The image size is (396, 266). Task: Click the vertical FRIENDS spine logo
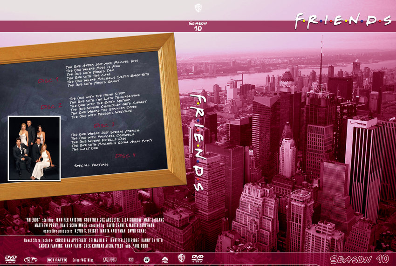198,143
